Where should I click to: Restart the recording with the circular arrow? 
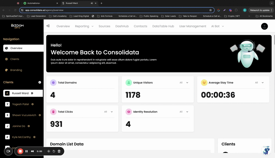[x=54, y=151]
